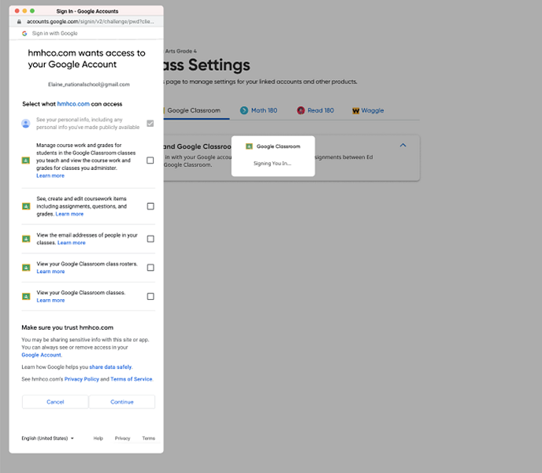This screenshot has width=542, height=473.
Task: Click the Privacy footer link
Action: tap(122, 438)
